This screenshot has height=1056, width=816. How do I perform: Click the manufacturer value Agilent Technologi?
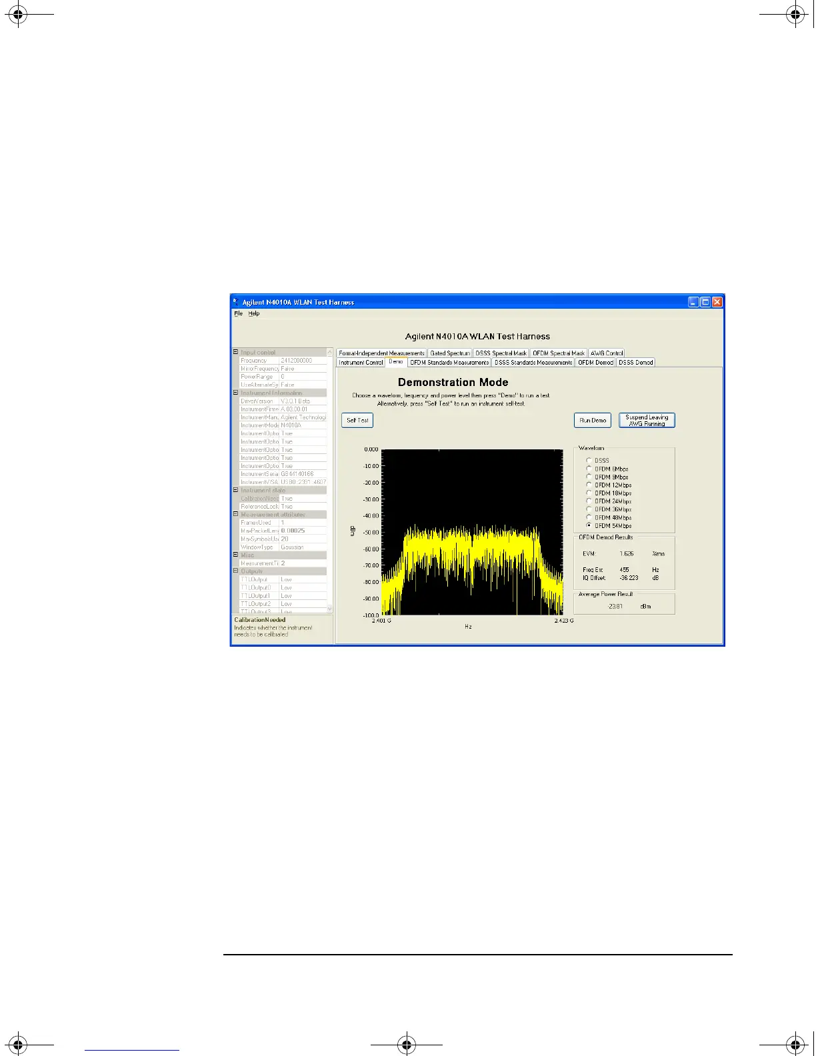point(303,417)
